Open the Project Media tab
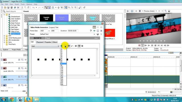This screenshot has width=182, height=102. [16, 50]
